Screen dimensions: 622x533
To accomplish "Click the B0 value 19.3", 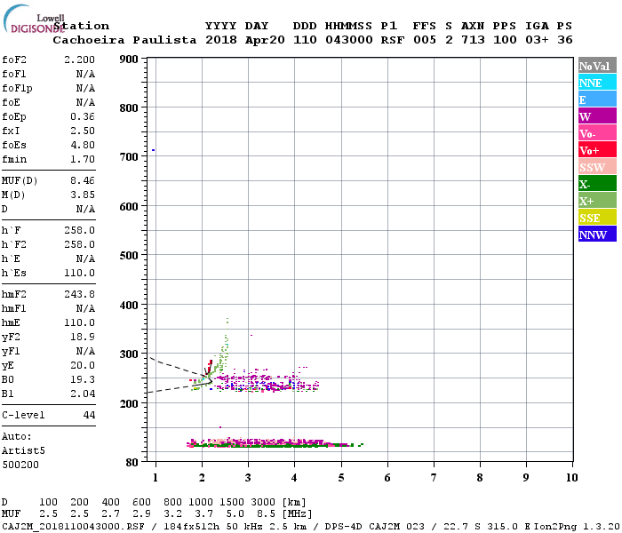I will tap(83, 380).
